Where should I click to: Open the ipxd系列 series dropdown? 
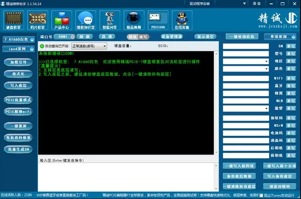(x=19, y=49)
